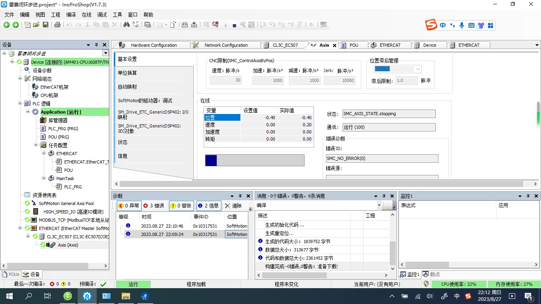Open the Windows Start menu
The width and height of the screenshot is (541, 304).
click(9, 296)
